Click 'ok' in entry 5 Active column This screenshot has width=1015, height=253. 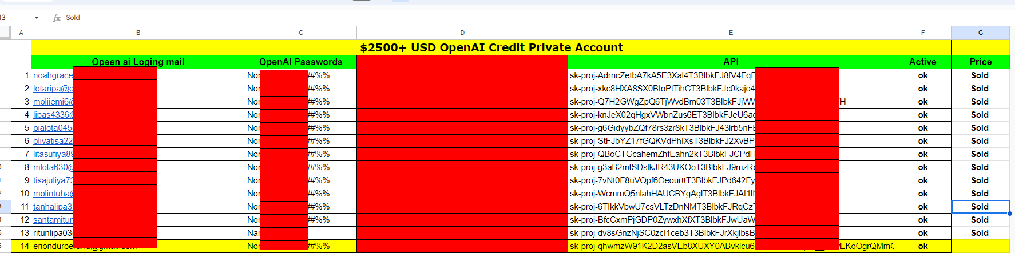pyautogui.click(x=923, y=128)
